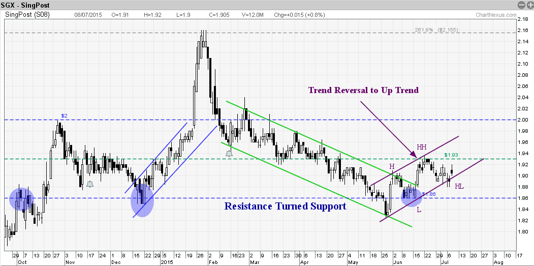Click the Mar month label on time axis
534x266 pixels.
click(255, 262)
